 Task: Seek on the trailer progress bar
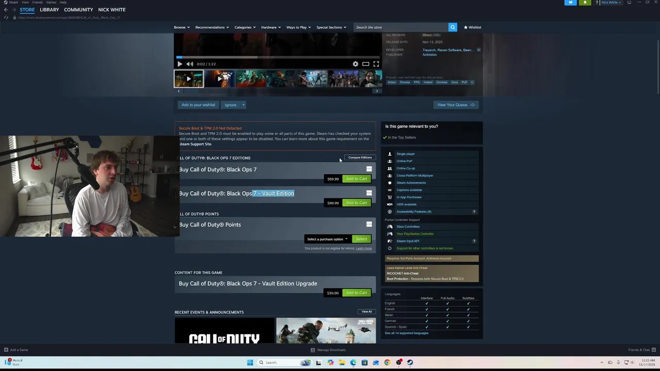(x=278, y=57)
